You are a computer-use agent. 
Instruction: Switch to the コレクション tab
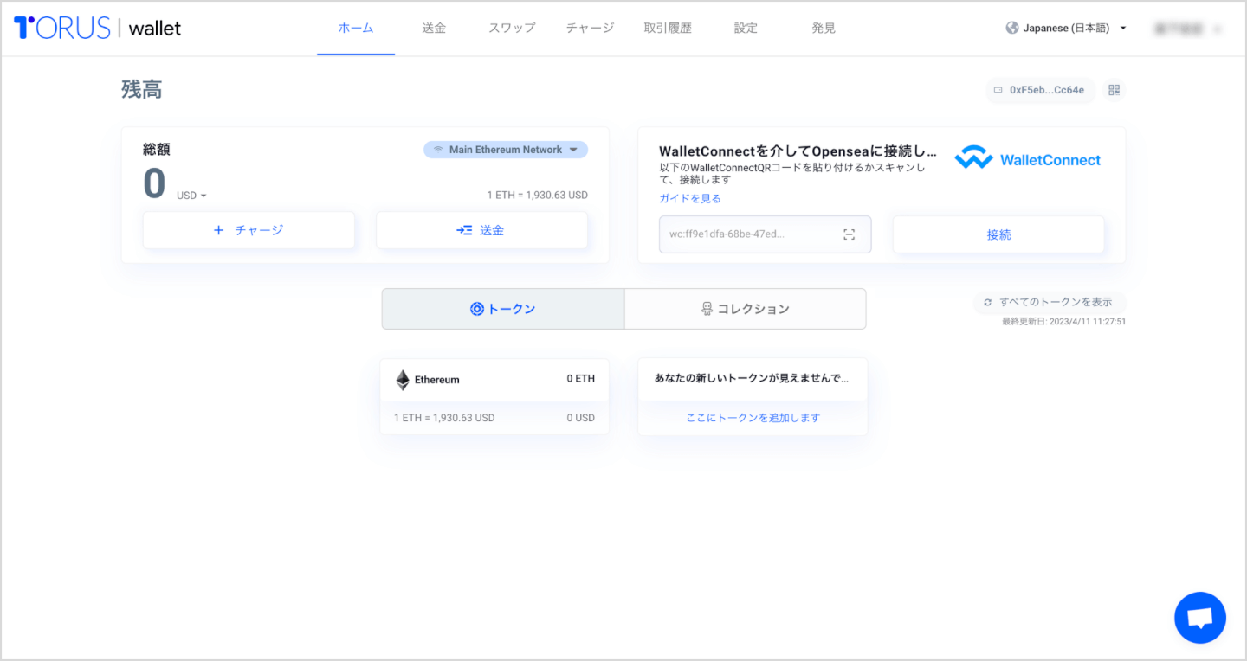coord(745,308)
